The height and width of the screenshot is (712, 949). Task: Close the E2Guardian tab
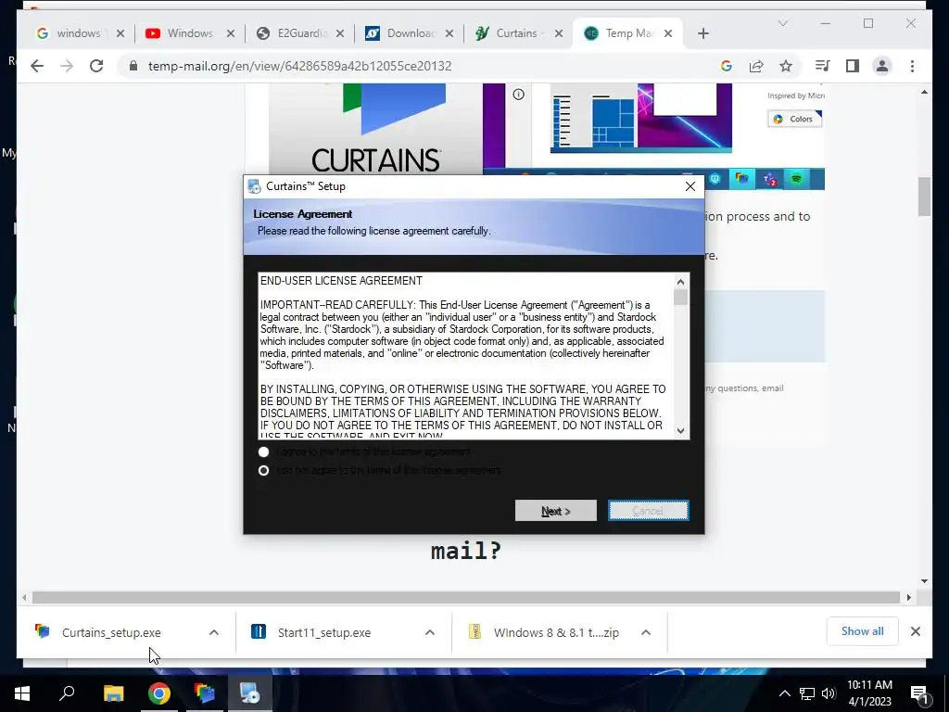click(340, 34)
